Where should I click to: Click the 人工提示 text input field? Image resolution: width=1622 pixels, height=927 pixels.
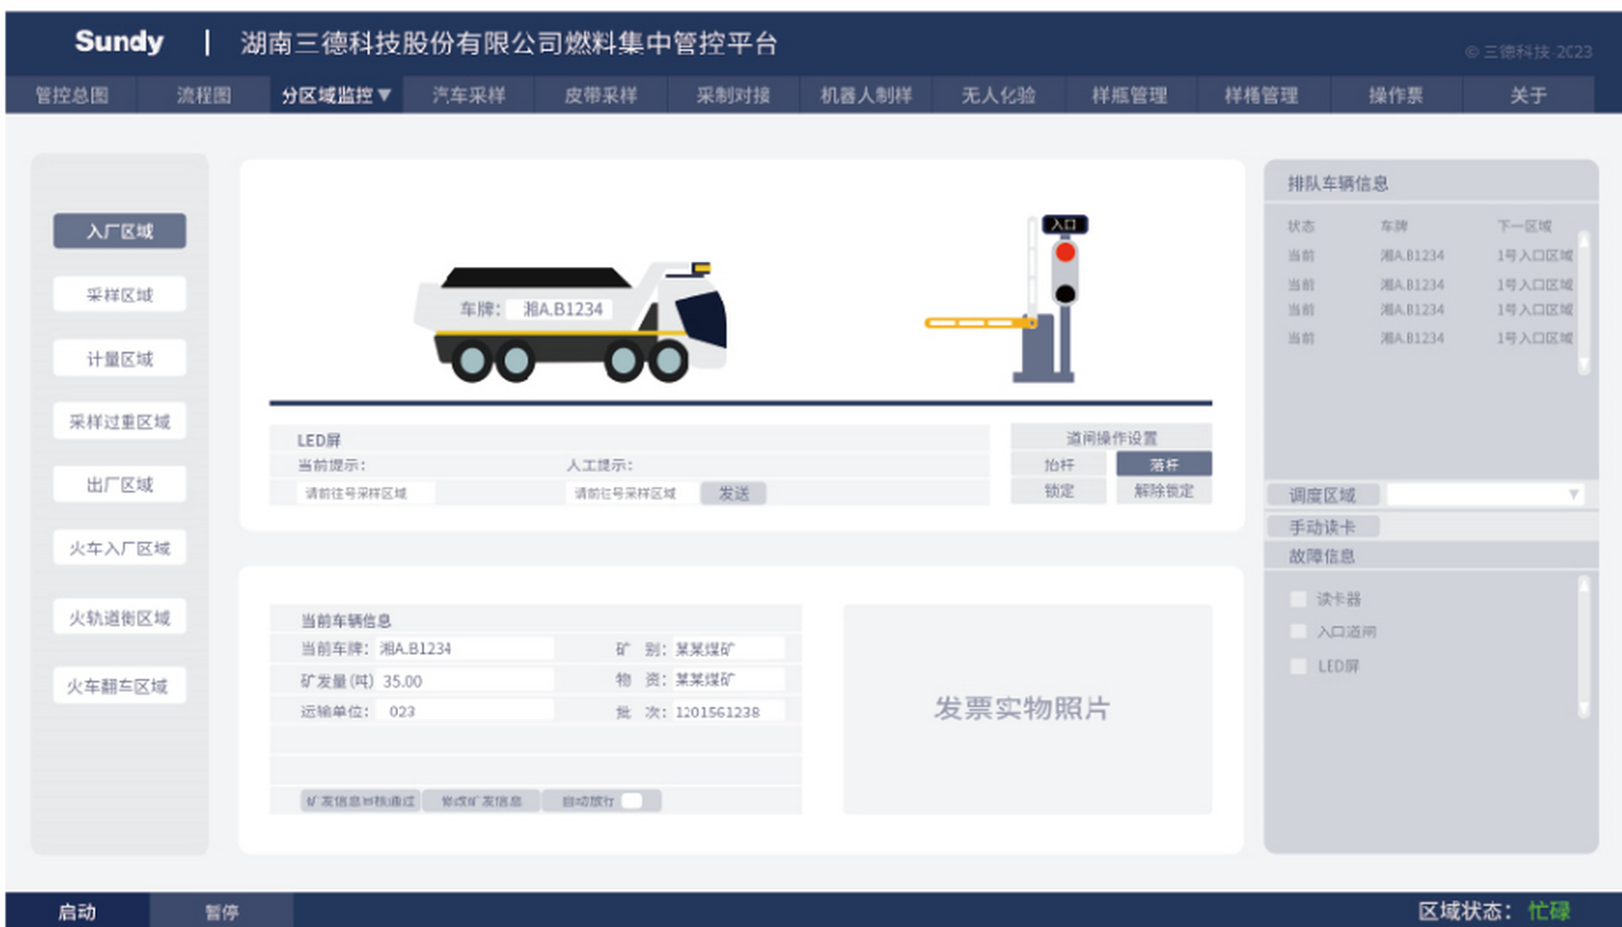(x=631, y=493)
